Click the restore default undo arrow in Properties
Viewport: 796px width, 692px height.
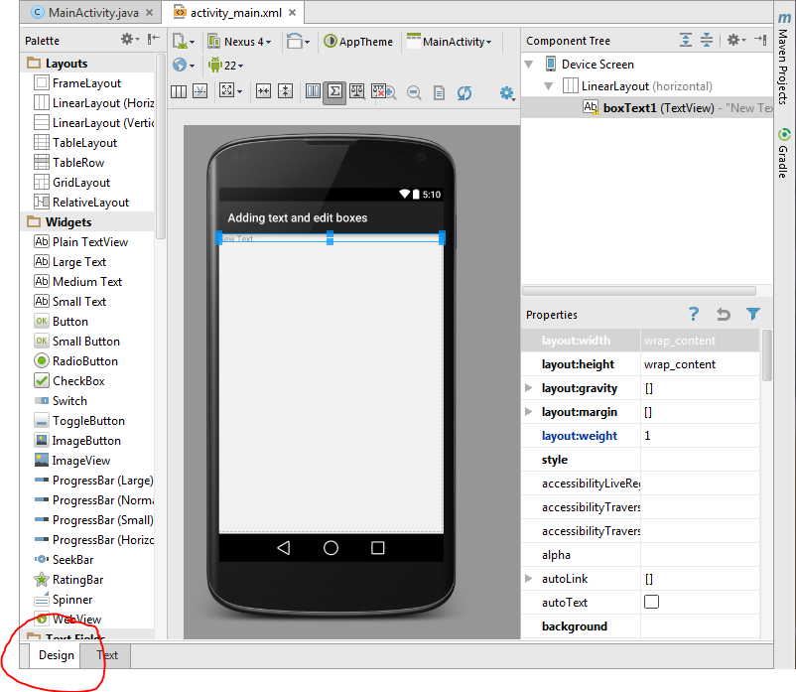[x=724, y=315]
